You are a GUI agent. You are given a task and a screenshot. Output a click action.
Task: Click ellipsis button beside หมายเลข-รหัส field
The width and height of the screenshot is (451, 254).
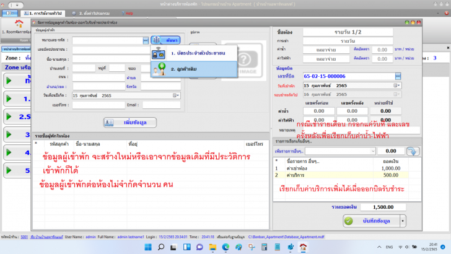tap(146, 40)
